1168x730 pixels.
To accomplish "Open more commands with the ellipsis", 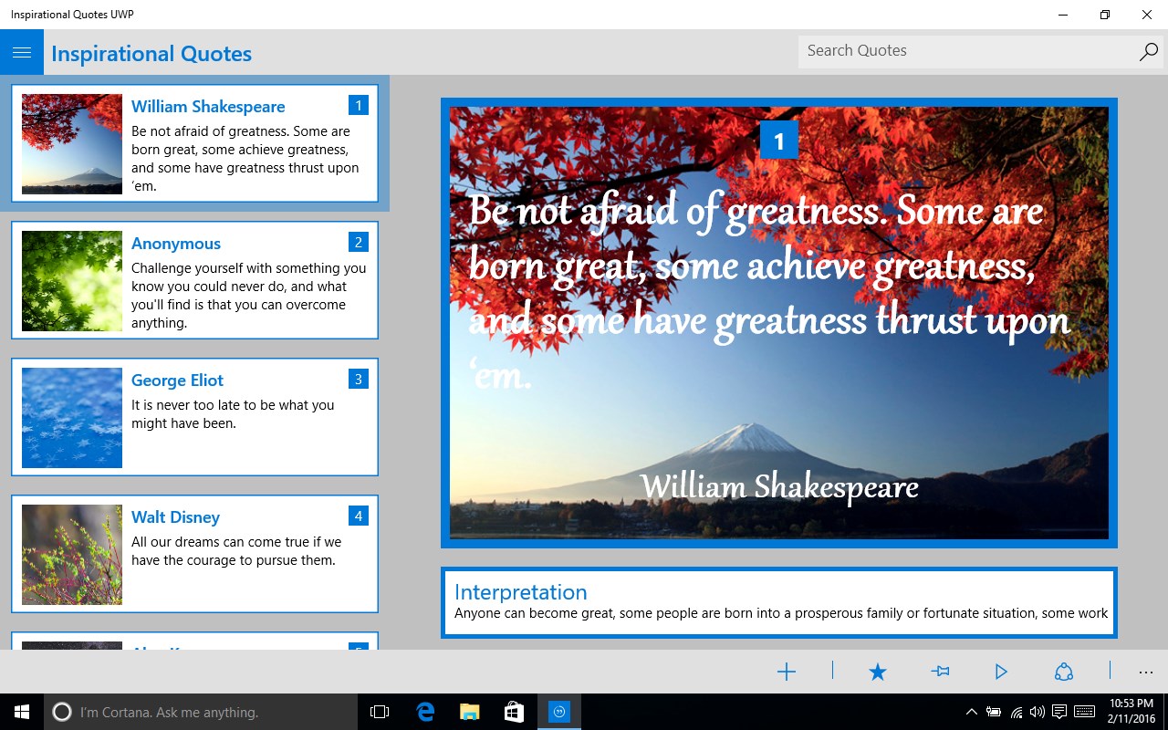I will [1145, 672].
